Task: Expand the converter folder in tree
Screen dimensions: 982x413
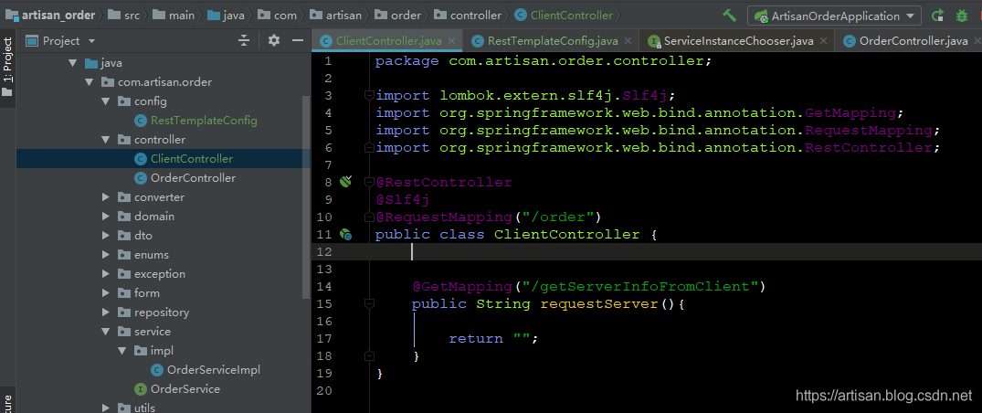Action: 107,197
